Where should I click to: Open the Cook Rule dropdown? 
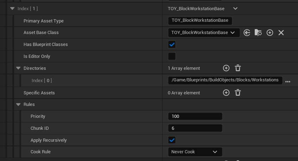point(195,152)
